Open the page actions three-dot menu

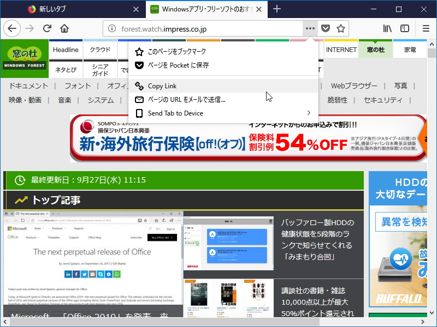pyautogui.click(x=310, y=28)
